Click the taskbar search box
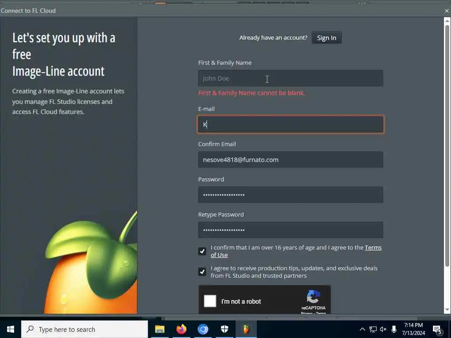Screen dimensions: 451x338 click(x=85, y=329)
